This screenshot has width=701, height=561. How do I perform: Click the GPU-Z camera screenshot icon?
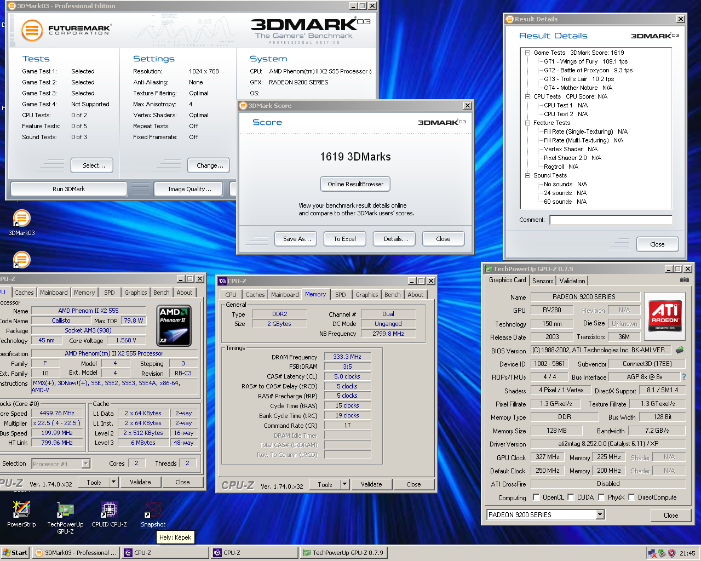pyautogui.click(x=684, y=280)
